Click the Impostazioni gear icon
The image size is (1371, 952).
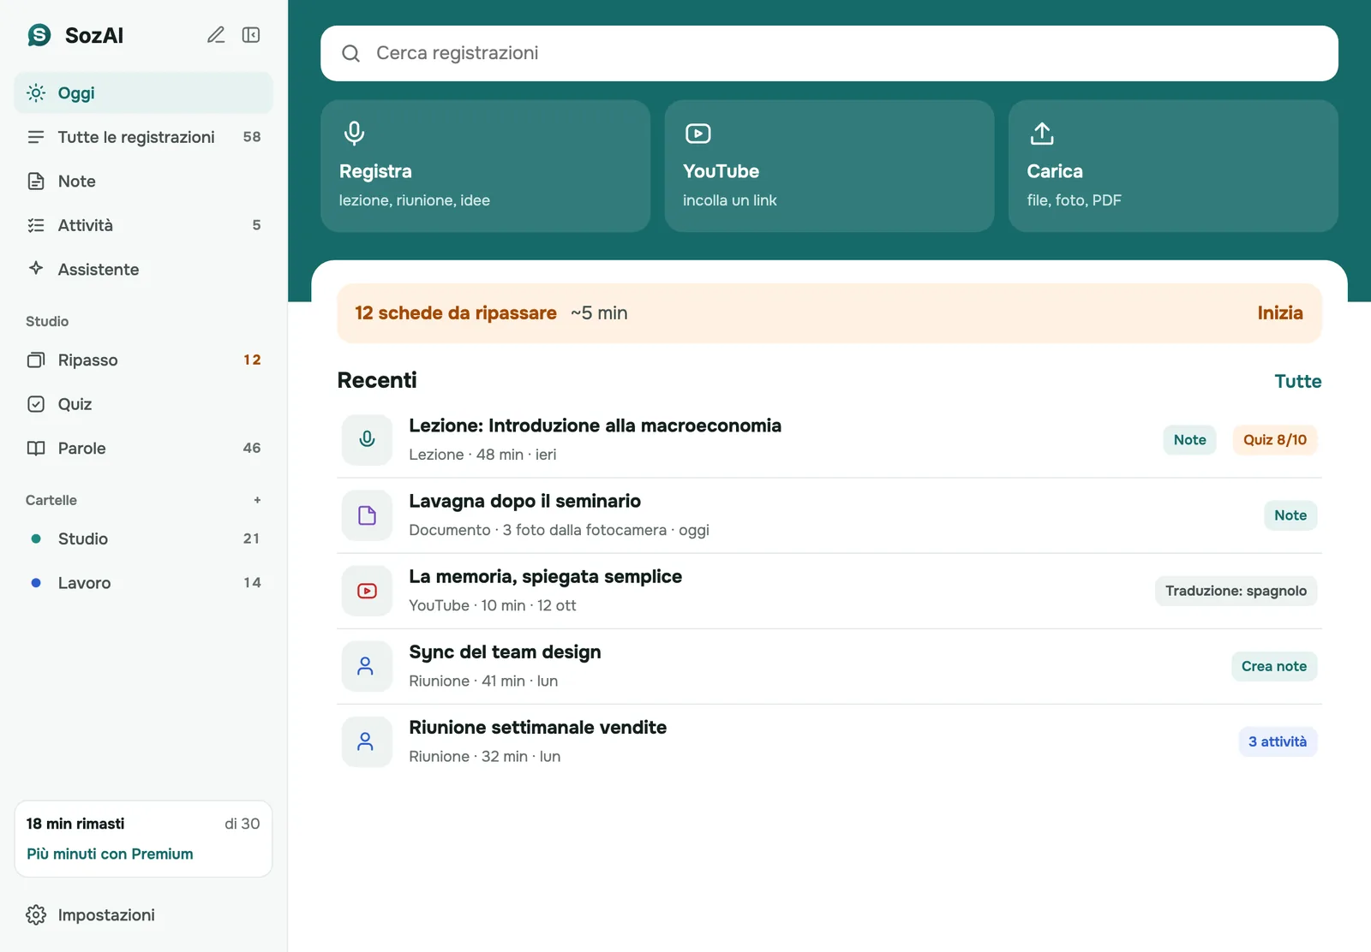tap(36, 914)
